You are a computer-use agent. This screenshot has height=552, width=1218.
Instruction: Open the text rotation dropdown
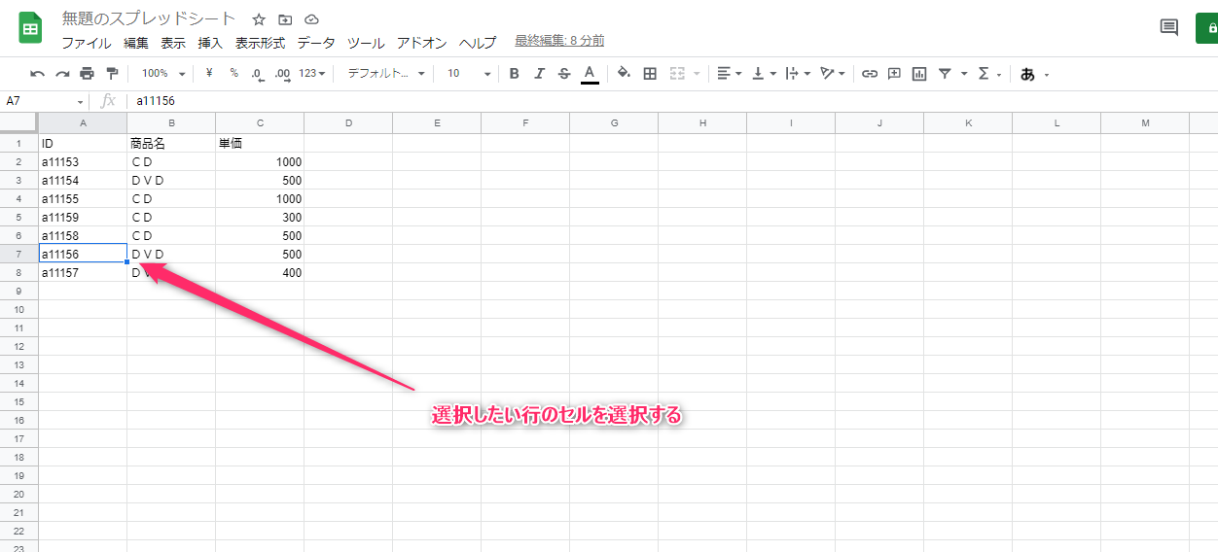click(x=833, y=73)
